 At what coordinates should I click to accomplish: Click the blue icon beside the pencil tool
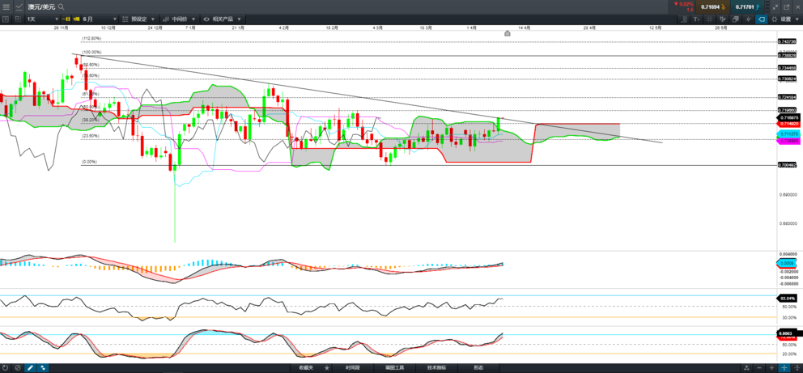43,367
